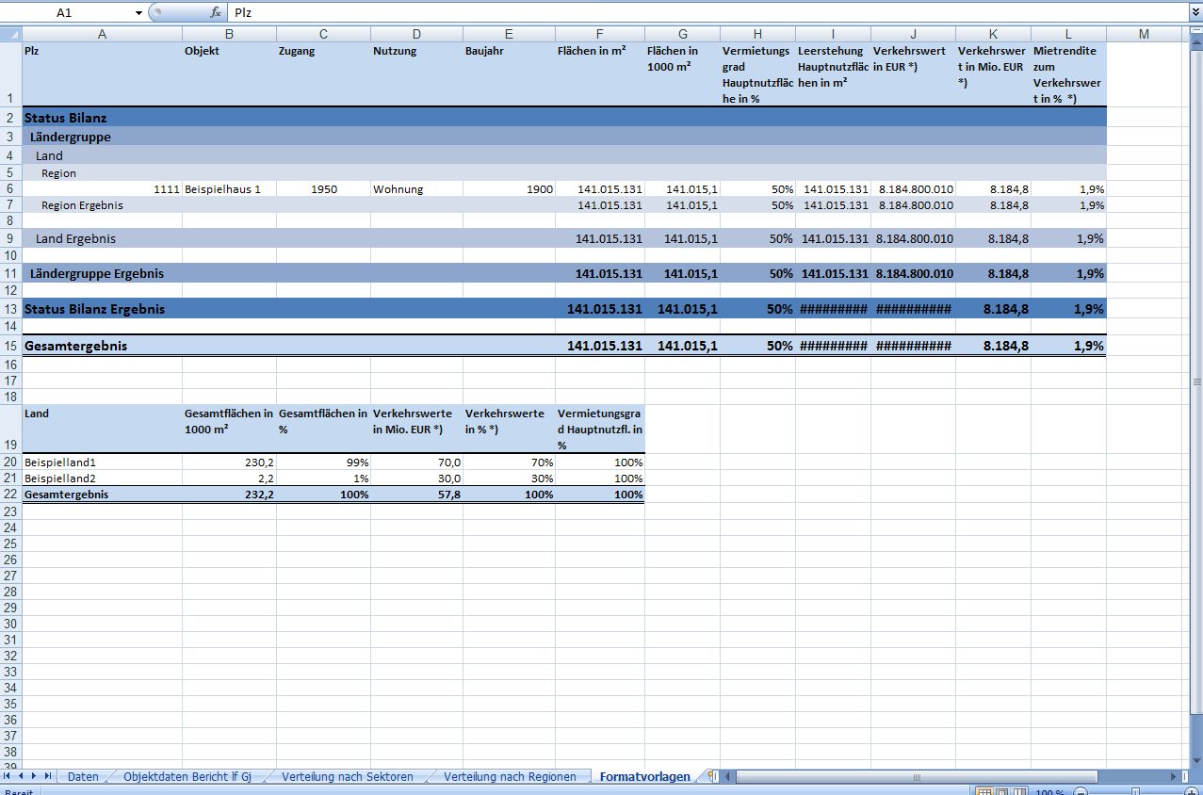Switch to the Daten sheet tab

click(x=83, y=777)
